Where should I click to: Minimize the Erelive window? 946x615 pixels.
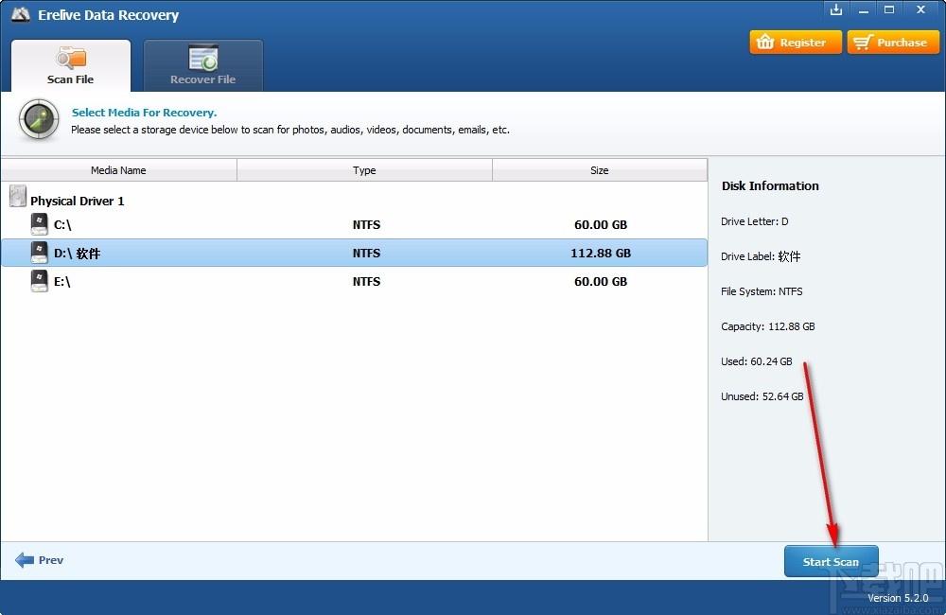(x=864, y=9)
